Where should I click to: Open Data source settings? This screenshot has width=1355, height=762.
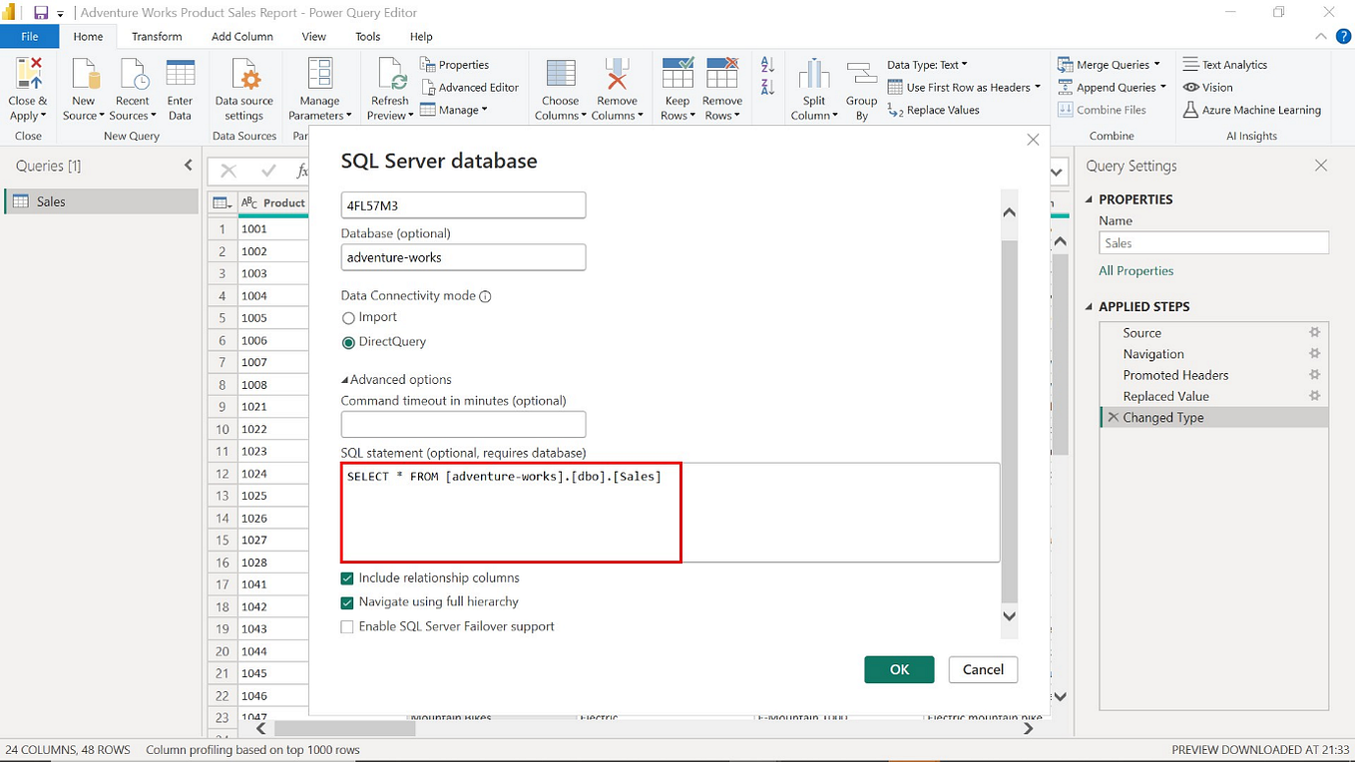tap(244, 87)
